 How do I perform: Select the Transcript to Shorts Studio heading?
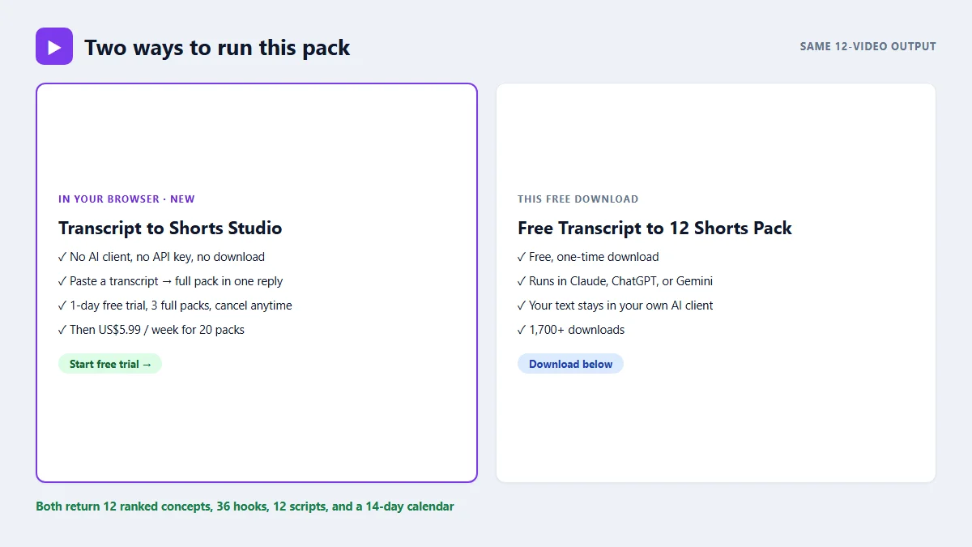[170, 228]
